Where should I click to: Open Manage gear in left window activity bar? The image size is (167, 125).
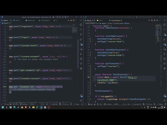point(81,101)
